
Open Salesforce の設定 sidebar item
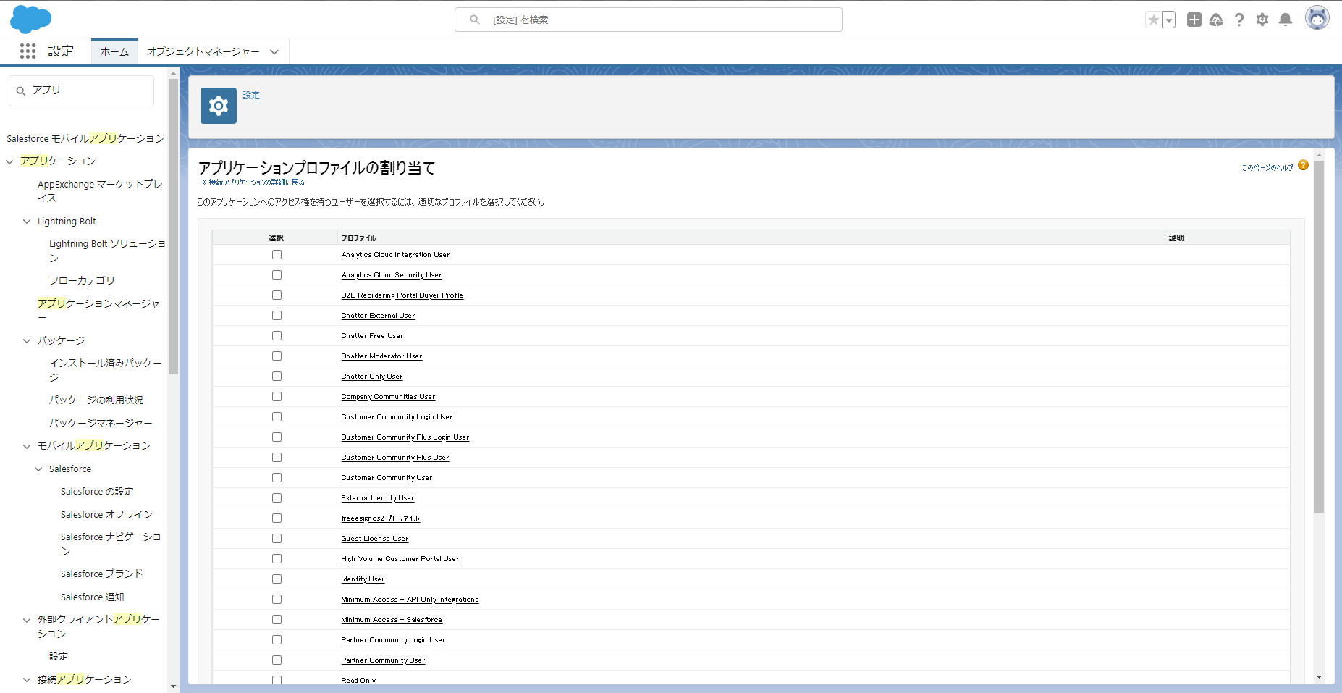point(97,492)
